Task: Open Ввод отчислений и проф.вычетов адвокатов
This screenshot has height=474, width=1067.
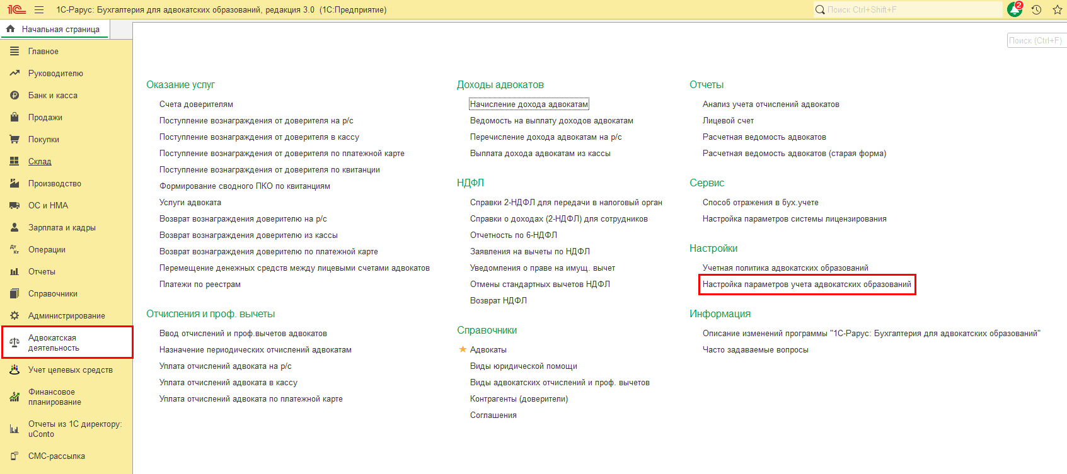Action: tap(243, 333)
